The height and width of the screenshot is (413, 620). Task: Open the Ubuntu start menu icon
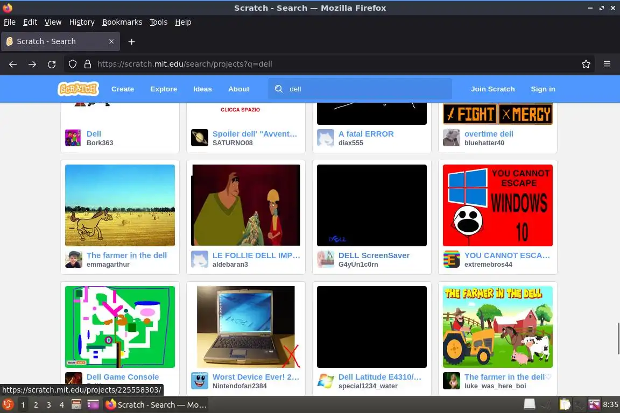coord(8,405)
